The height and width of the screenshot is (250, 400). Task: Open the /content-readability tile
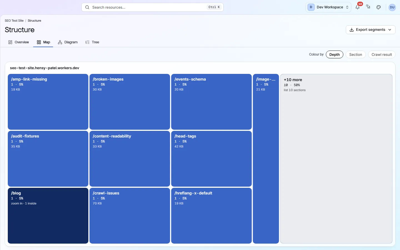click(130, 159)
